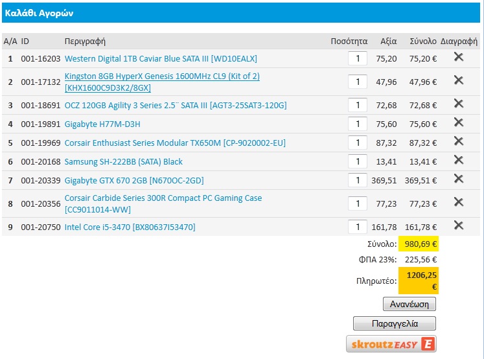484x359 pixels.
Task: Delete the Western Digital 1TB Caviar Blue row
Action: tap(459, 57)
